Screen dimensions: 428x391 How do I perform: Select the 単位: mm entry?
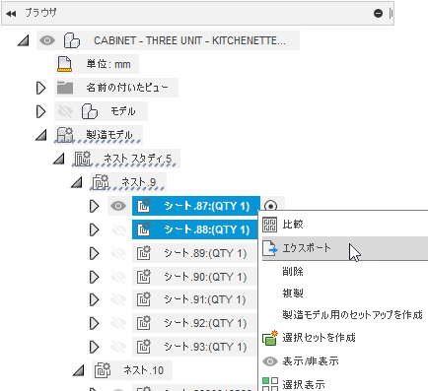click(108, 64)
